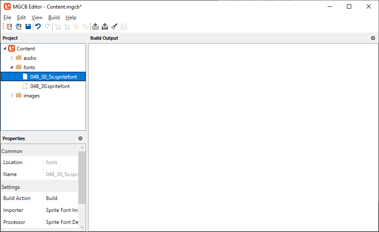The image size is (379, 232).
Task: Select the images folder label
Action: click(31, 96)
